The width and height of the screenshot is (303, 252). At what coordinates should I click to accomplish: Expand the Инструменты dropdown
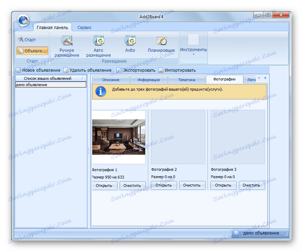click(x=194, y=48)
